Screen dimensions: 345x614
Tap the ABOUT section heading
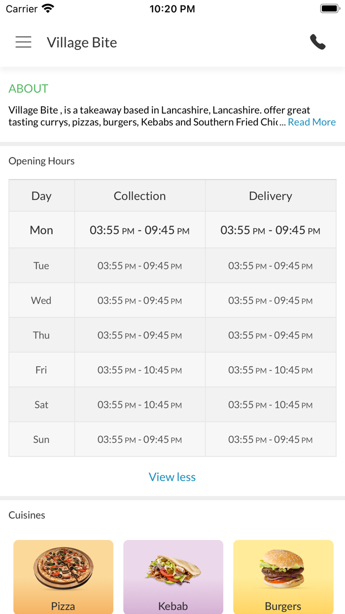click(29, 89)
